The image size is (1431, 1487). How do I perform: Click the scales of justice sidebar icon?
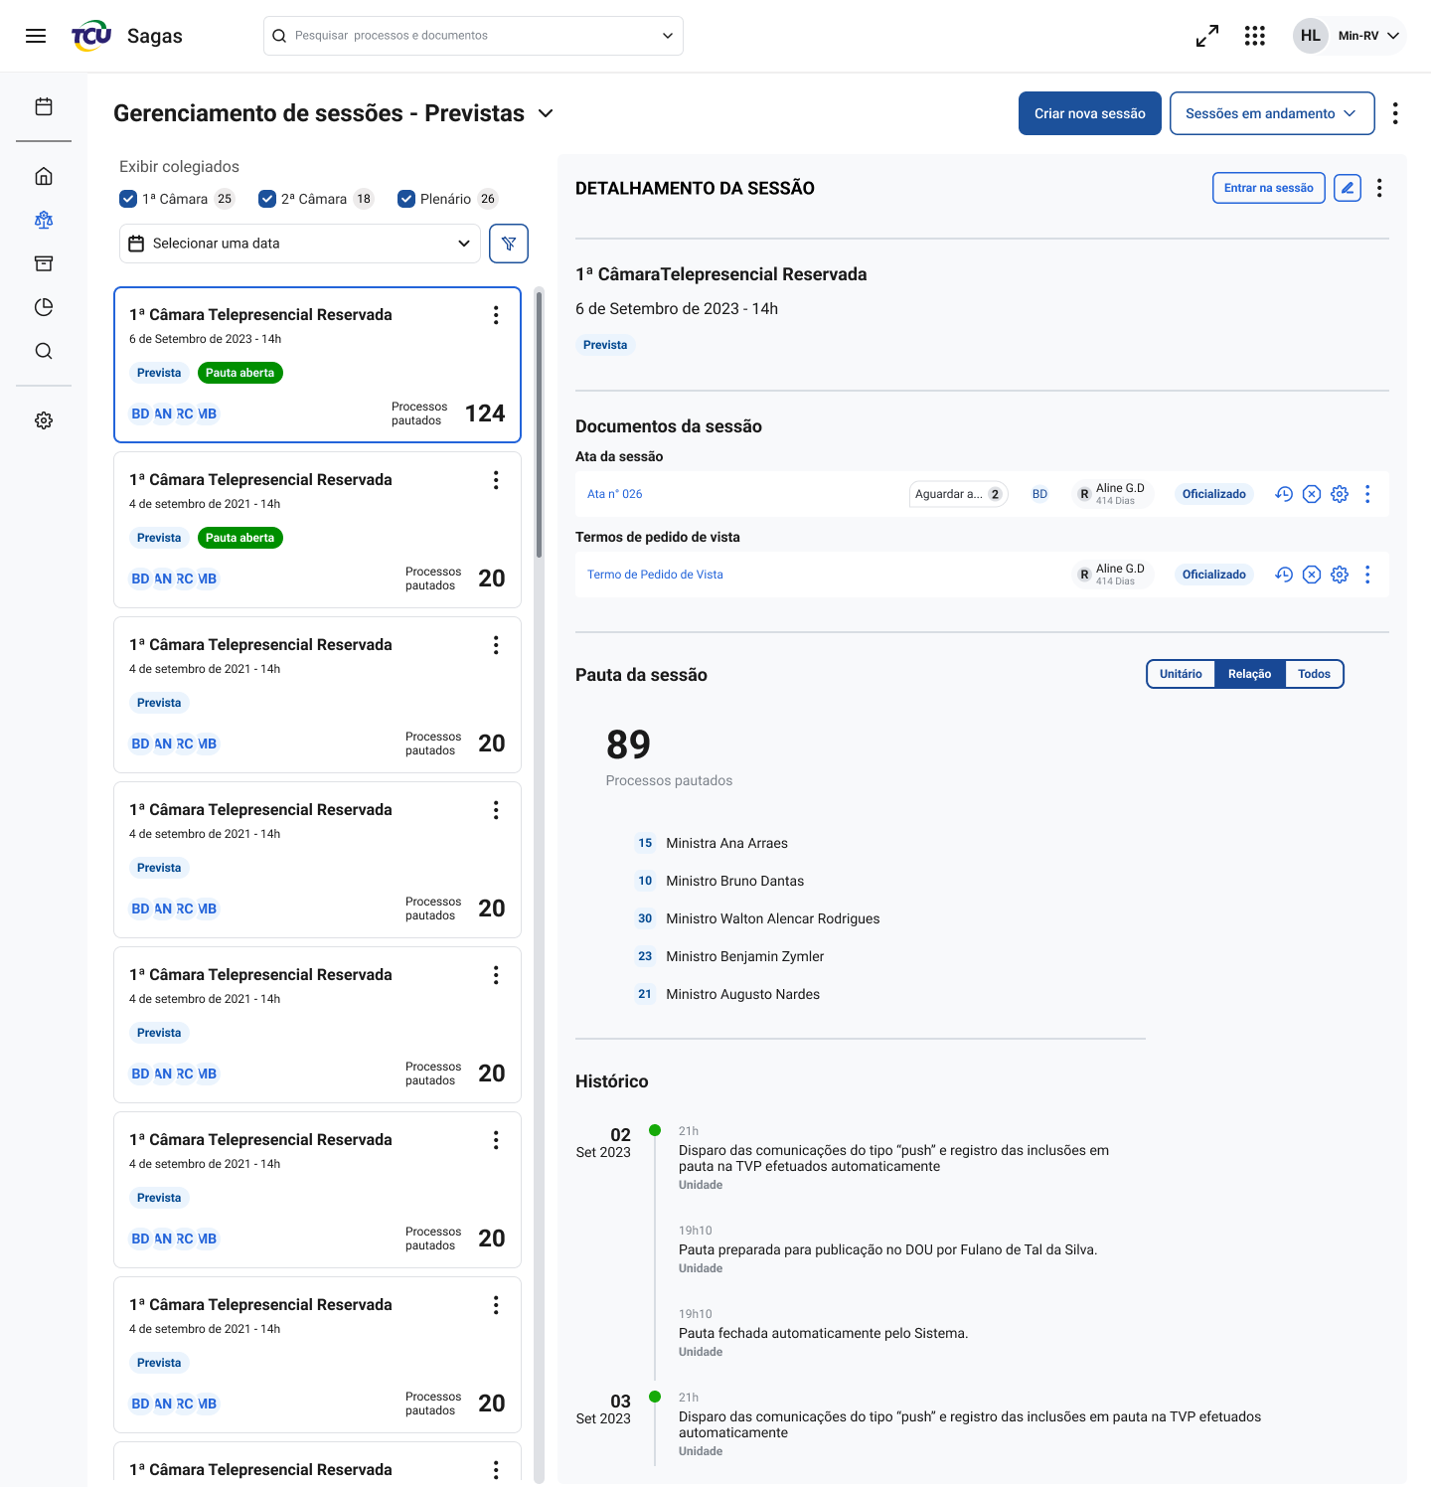(44, 220)
